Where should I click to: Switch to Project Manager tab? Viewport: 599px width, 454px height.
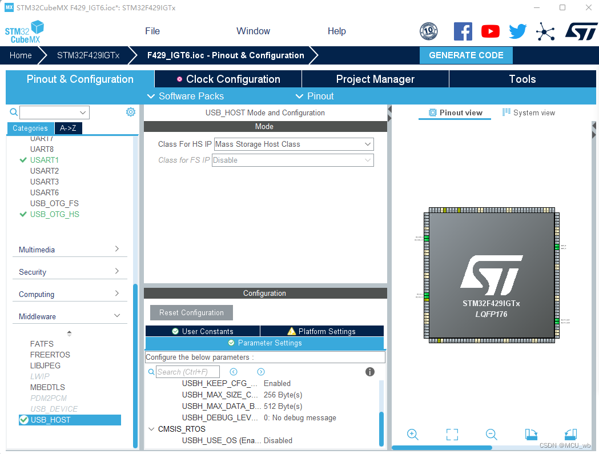click(x=375, y=79)
